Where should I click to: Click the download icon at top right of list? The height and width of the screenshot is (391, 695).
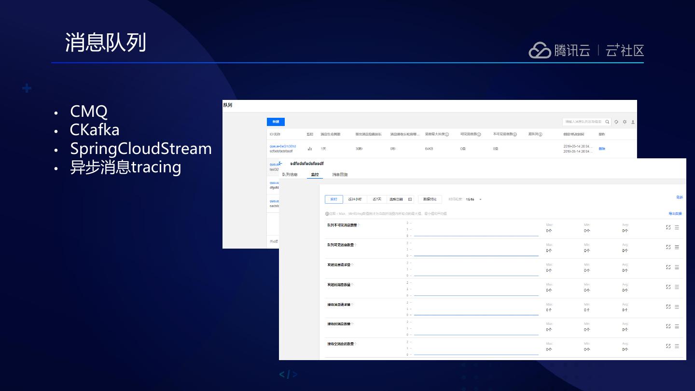coord(633,122)
